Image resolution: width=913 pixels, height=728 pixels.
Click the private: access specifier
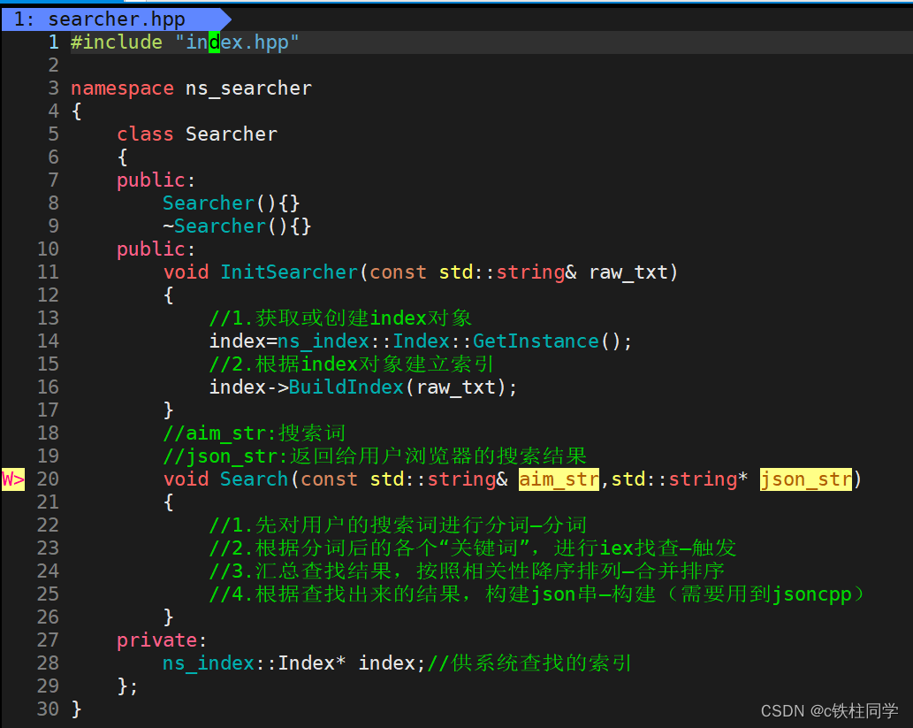coord(161,640)
